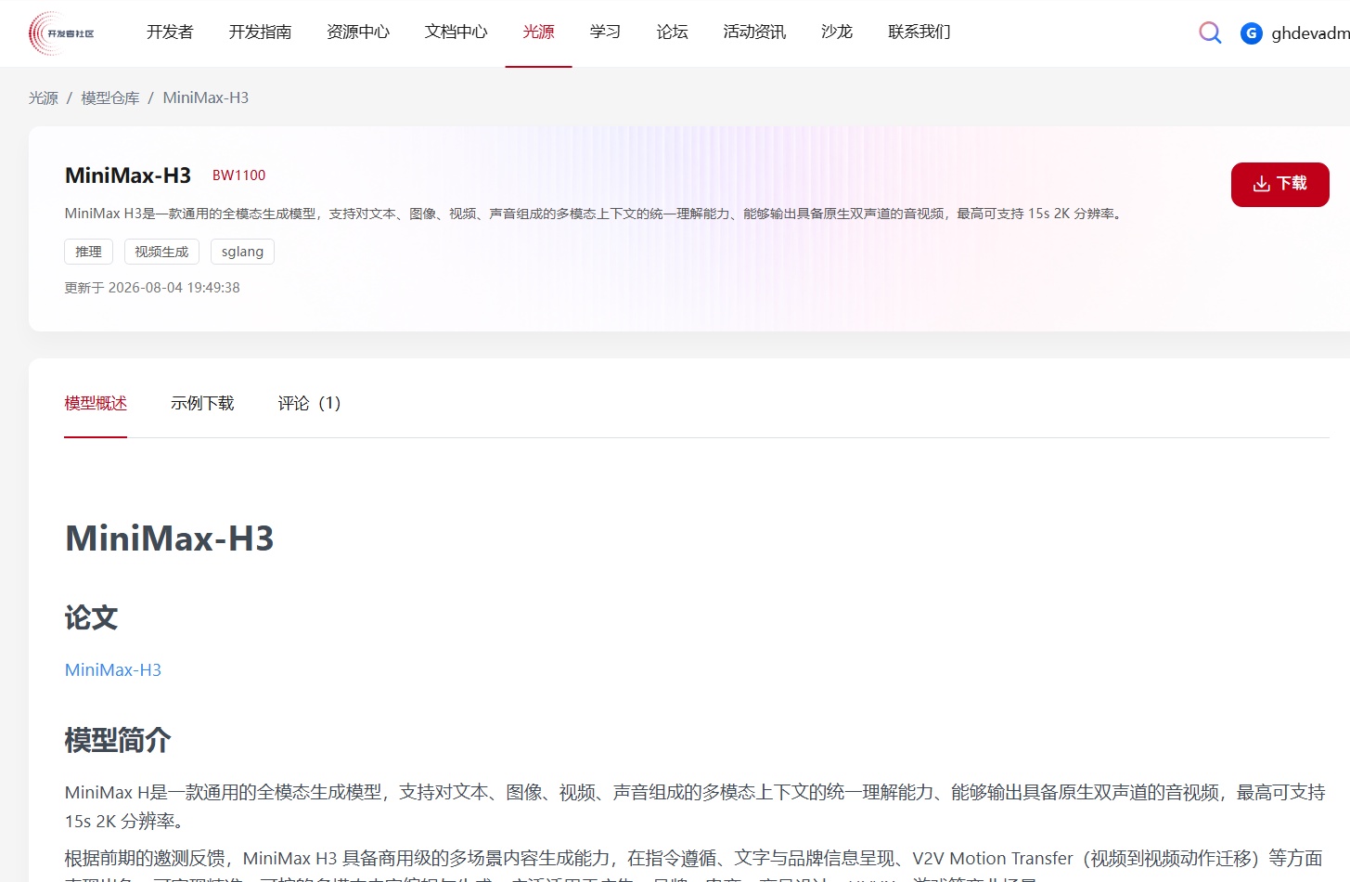1350x882 pixels.
Task: Open 活动资讯 navigation item
Action: 754,32
